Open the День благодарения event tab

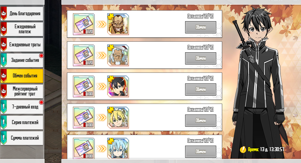click(x=22, y=14)
